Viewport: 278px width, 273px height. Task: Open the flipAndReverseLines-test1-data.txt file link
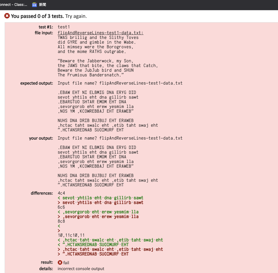click(x=100, y=33)
